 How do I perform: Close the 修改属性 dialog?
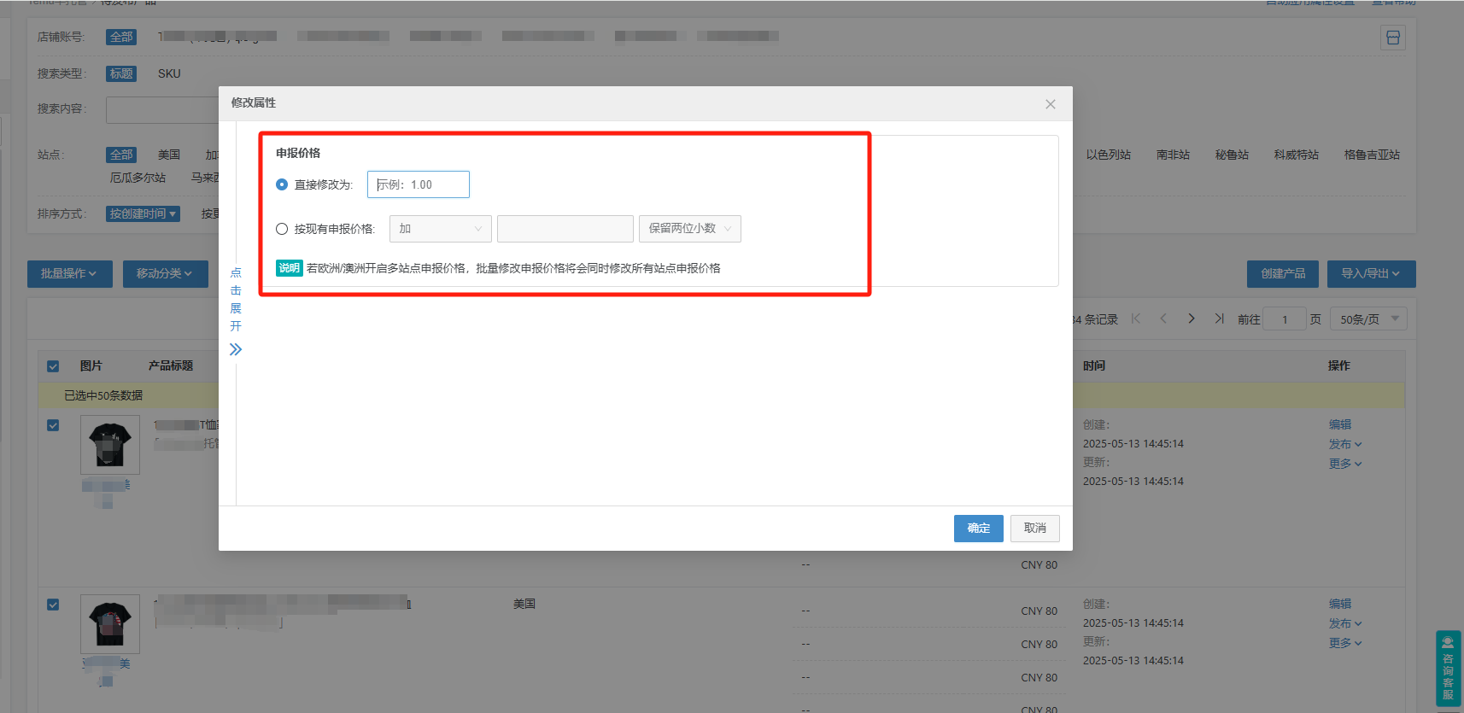[1051, 104]
